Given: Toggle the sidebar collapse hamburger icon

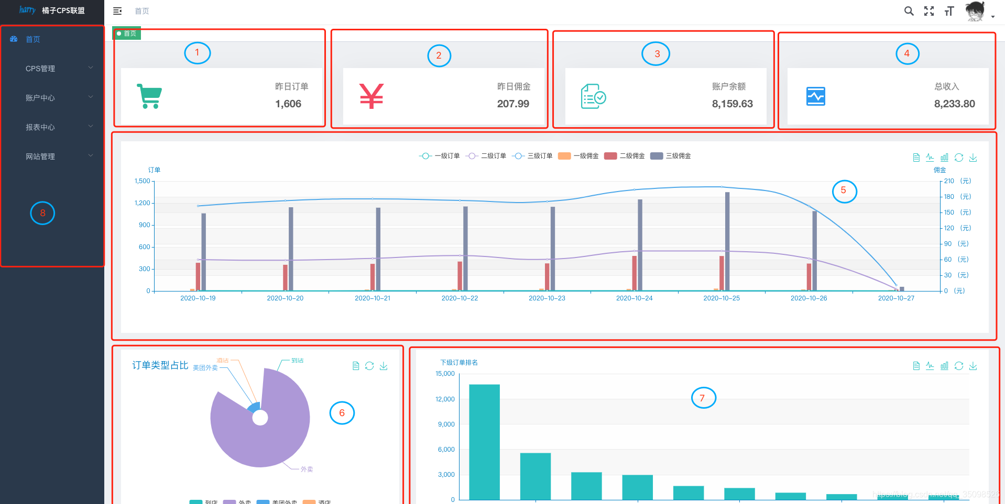Looking at the screenshot, I should point(117,11).
